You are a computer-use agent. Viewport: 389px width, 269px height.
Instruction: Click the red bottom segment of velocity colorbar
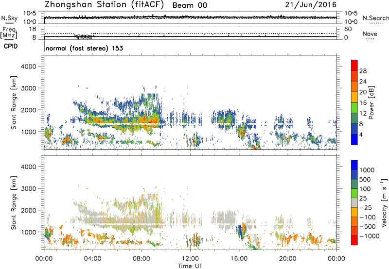click(354, 240)
